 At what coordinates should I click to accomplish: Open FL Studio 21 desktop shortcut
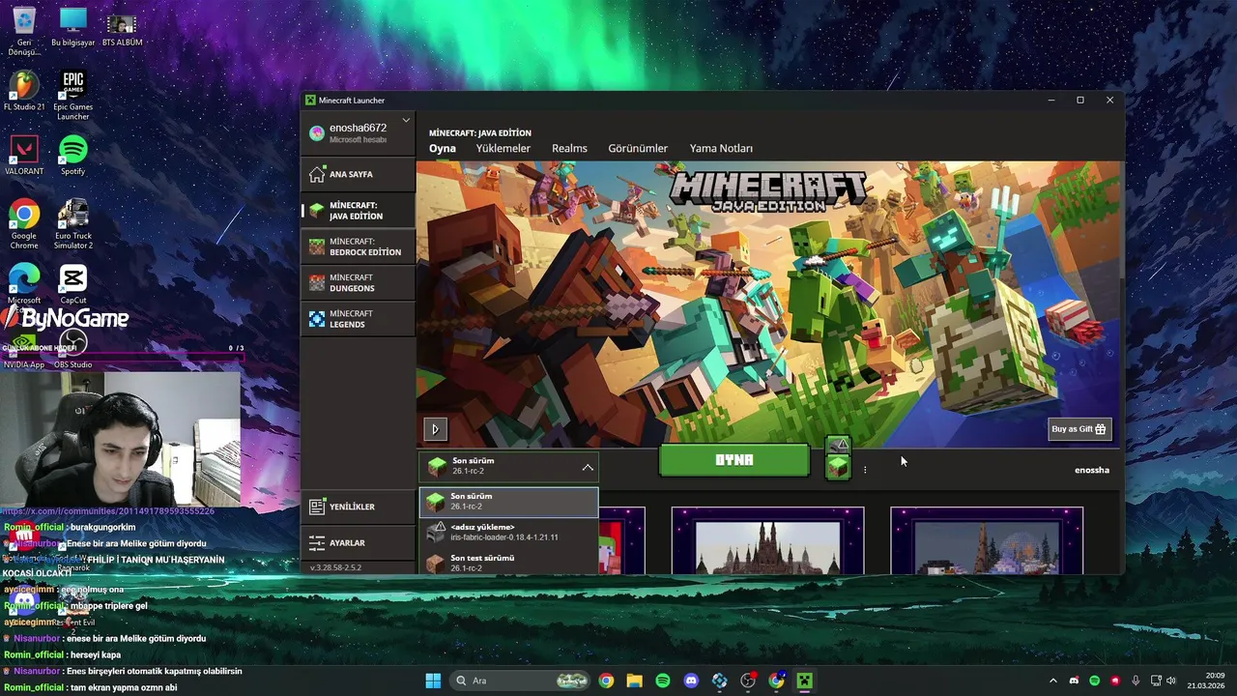tap(24, 92)
